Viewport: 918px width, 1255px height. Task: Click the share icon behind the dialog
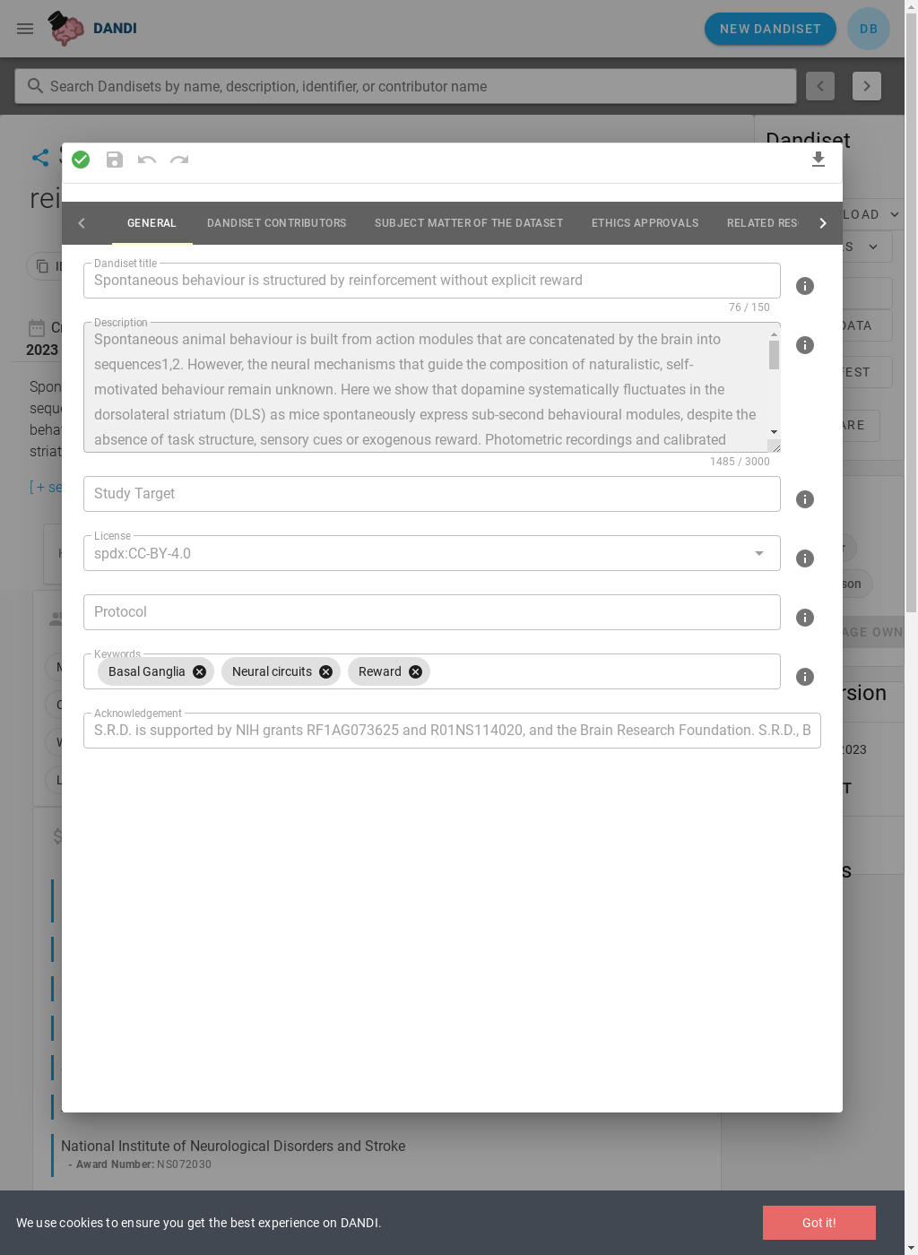[x=40, y=158]
